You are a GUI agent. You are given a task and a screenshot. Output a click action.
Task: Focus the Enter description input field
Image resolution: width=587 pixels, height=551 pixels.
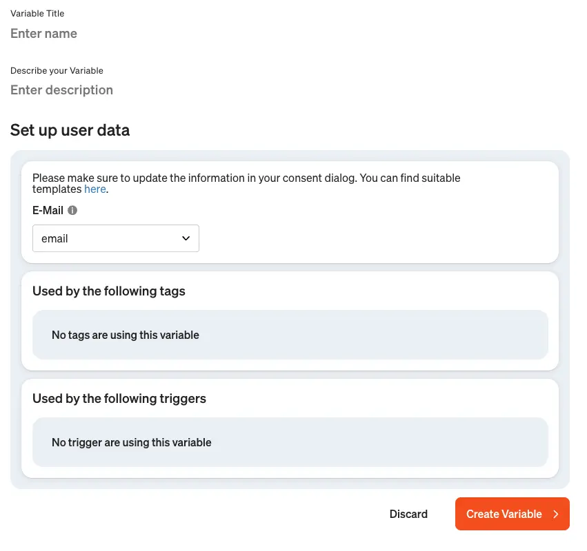138,90
